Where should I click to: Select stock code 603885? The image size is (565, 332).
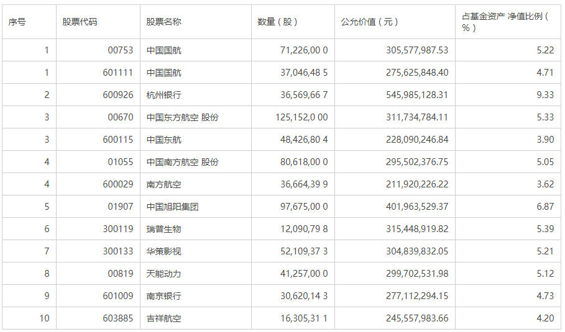pyautogui.click(x=118, y=318)
